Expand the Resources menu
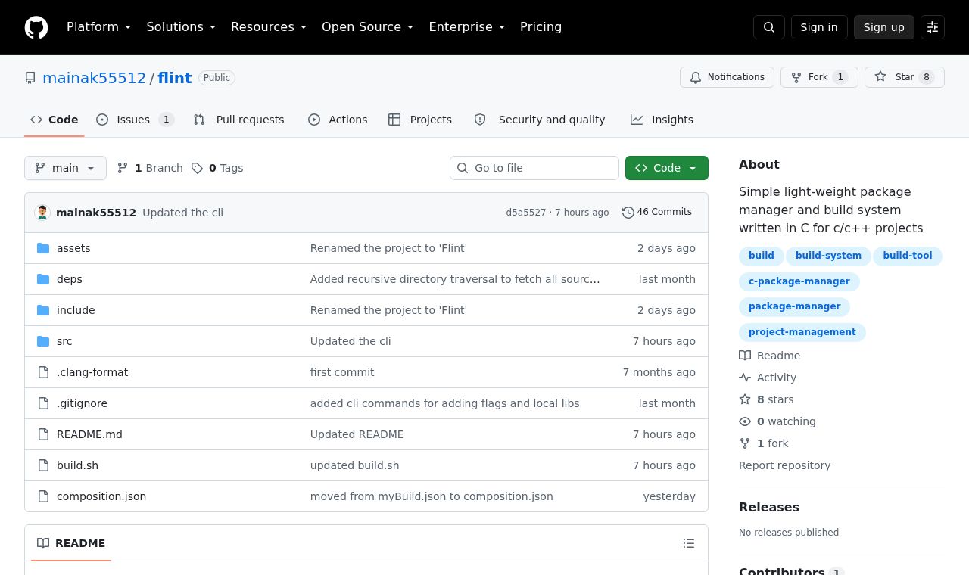This screenshot has height=575, width=969. click(269, 27)
